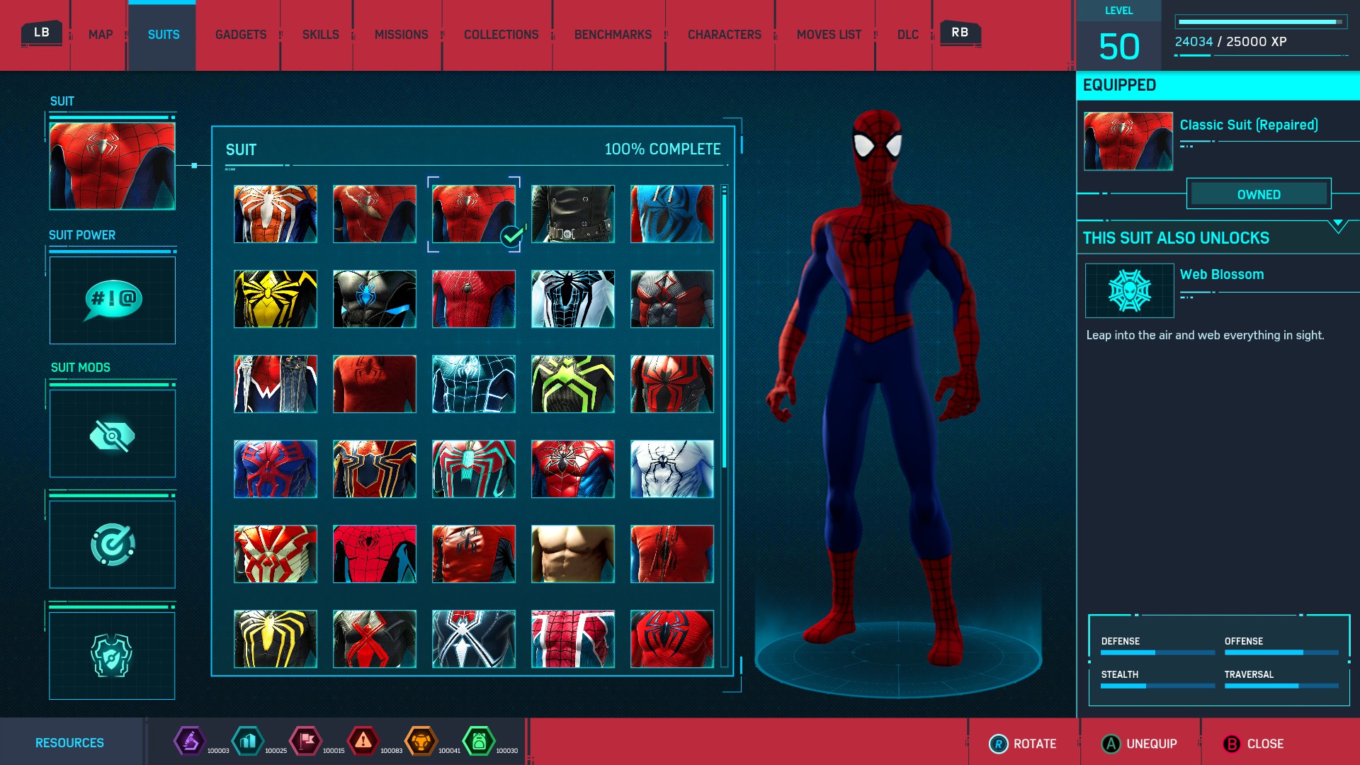
Task: Open the shield armor suit mod slot
Action: (x=113, y=655)
